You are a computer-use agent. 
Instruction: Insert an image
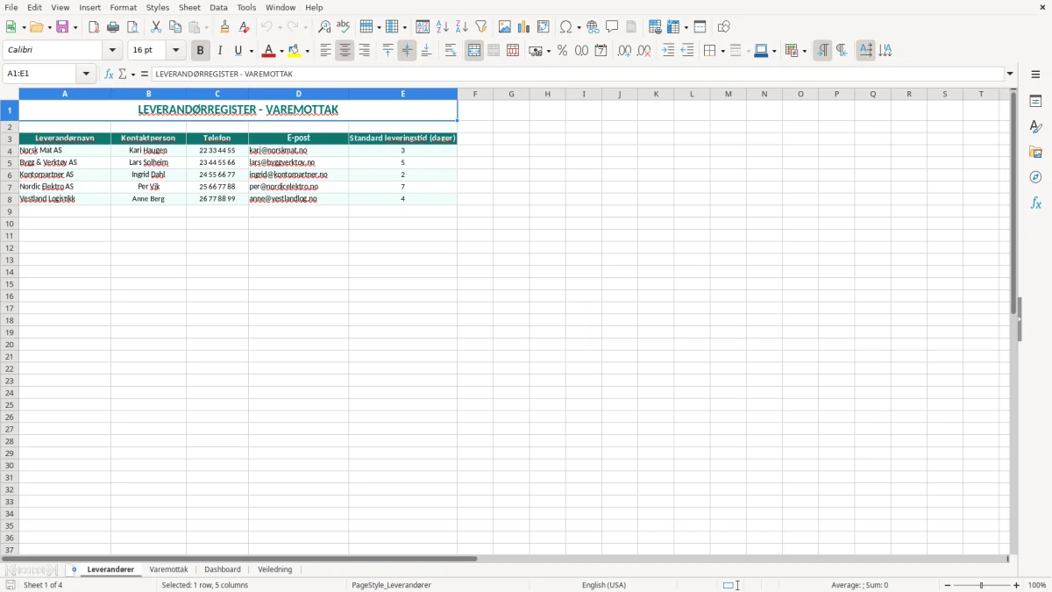point(505,27)
